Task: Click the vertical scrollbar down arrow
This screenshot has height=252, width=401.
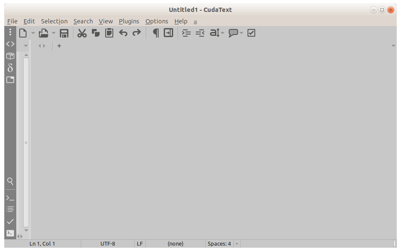Action: click(26, 230)
